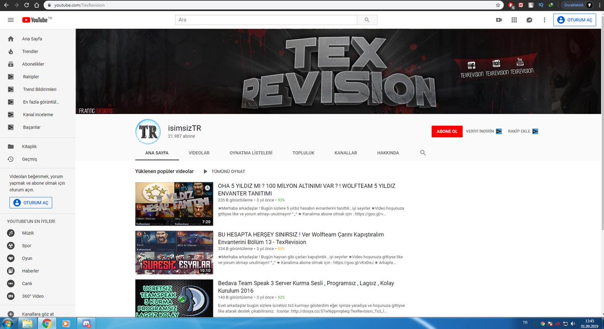Open the create video camera icon
Image resolution: width=604 pixels, height=329 pixels.
499,20
